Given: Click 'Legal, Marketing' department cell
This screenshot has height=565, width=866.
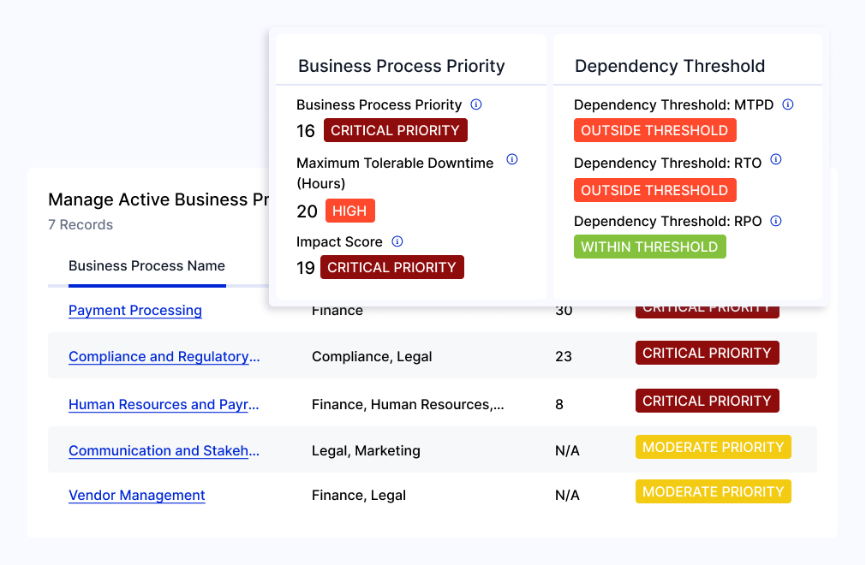Looking at the screenshot, I should coord(366,451).
